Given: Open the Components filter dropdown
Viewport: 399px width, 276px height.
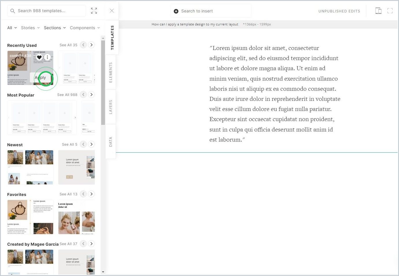Looking at the screenshot, I should click(x=85, y=28).
